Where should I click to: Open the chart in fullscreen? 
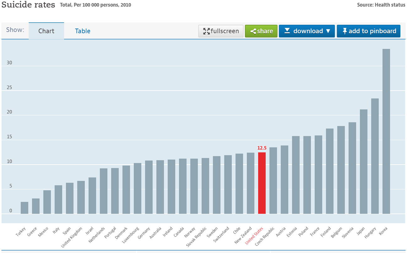(x=221, y=31)
